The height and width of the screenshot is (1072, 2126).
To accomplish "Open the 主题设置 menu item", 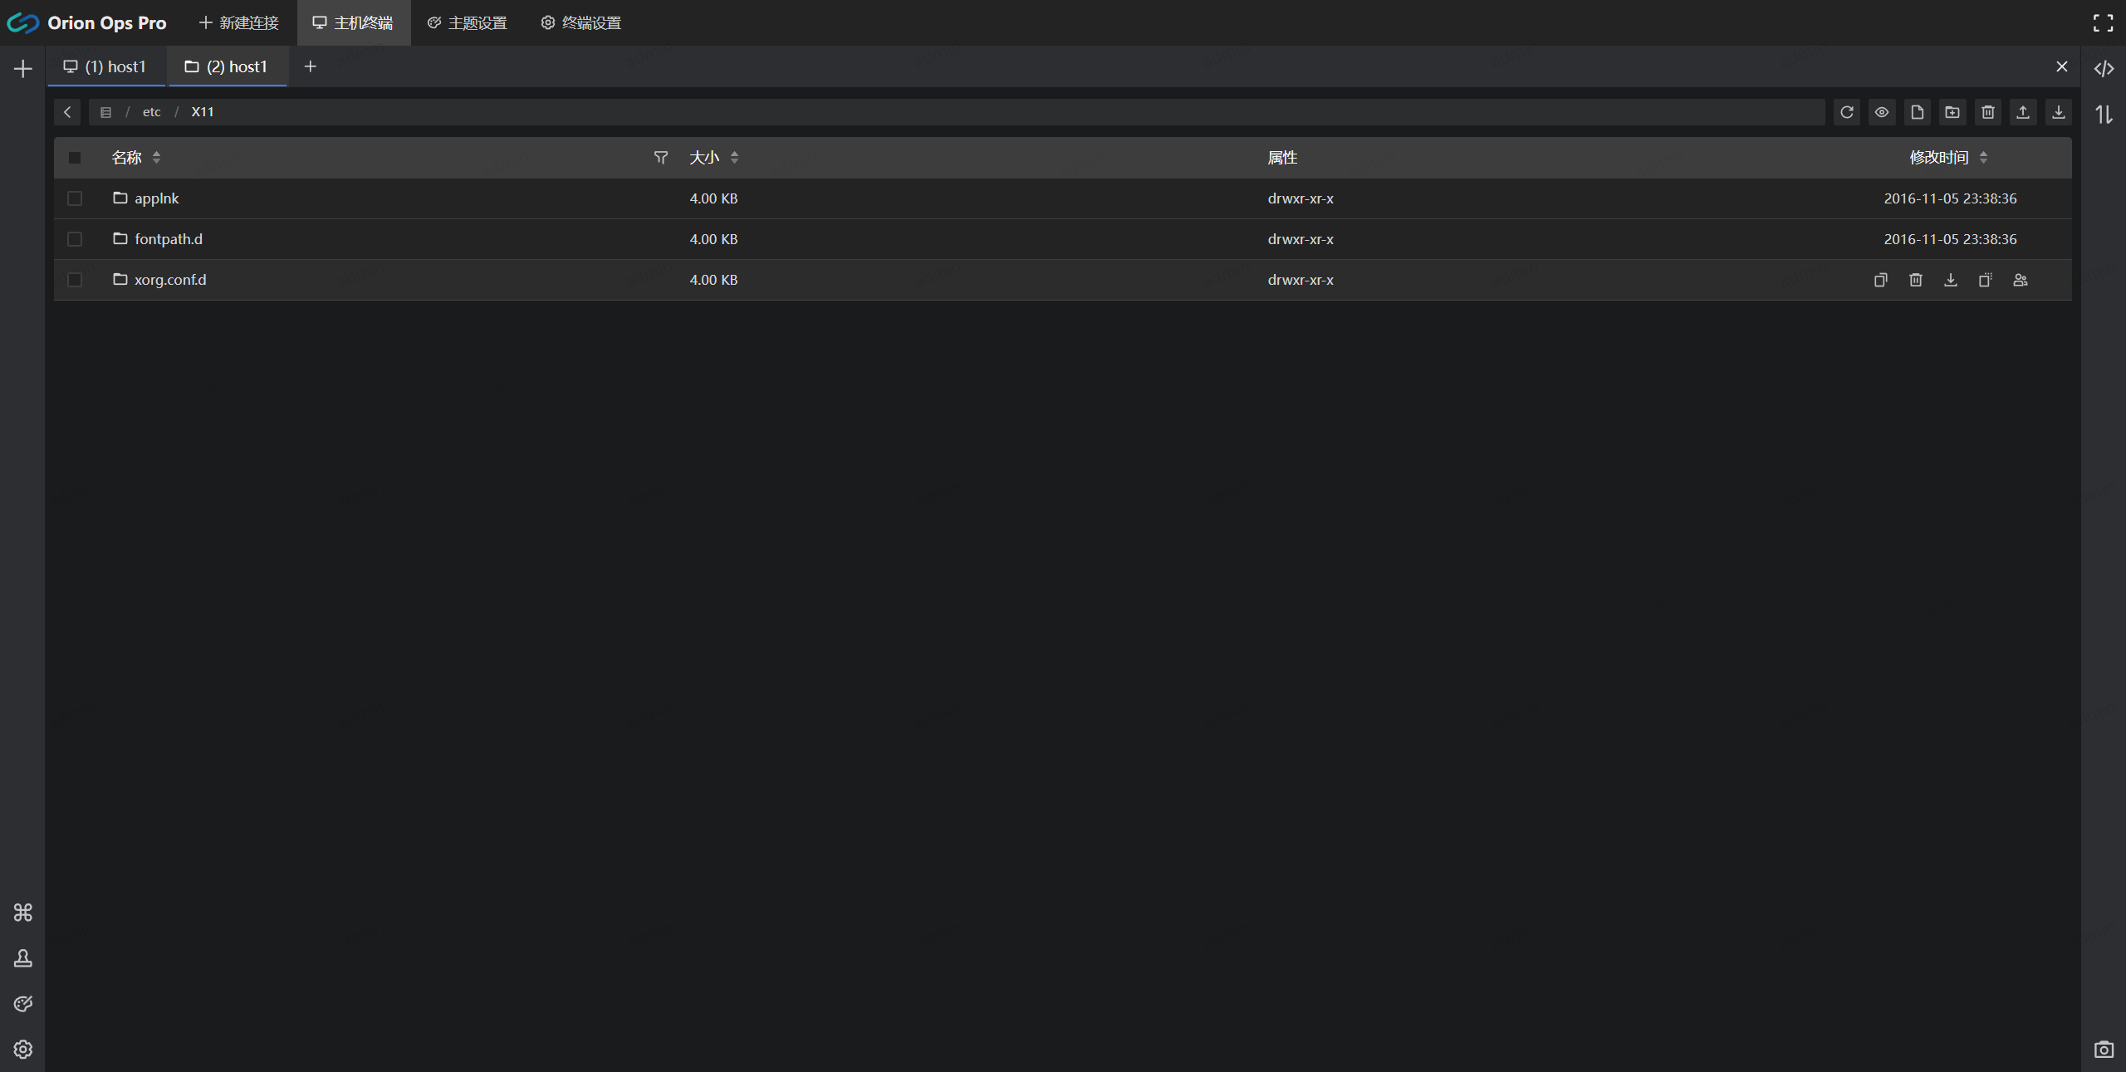I will point(468,23).
